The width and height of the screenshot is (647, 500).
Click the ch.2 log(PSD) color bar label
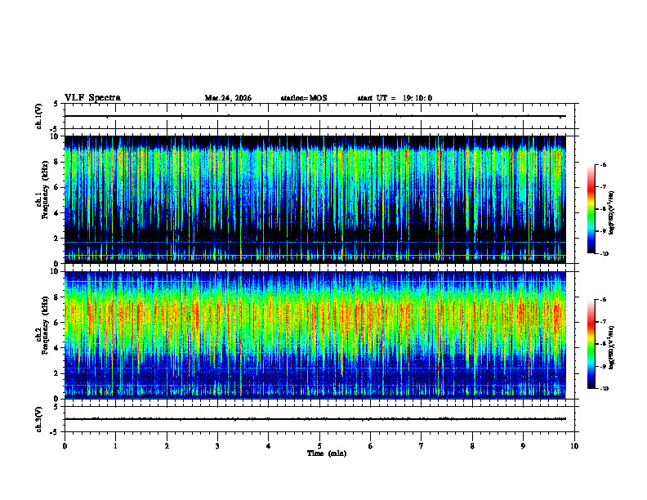point(612,348)
